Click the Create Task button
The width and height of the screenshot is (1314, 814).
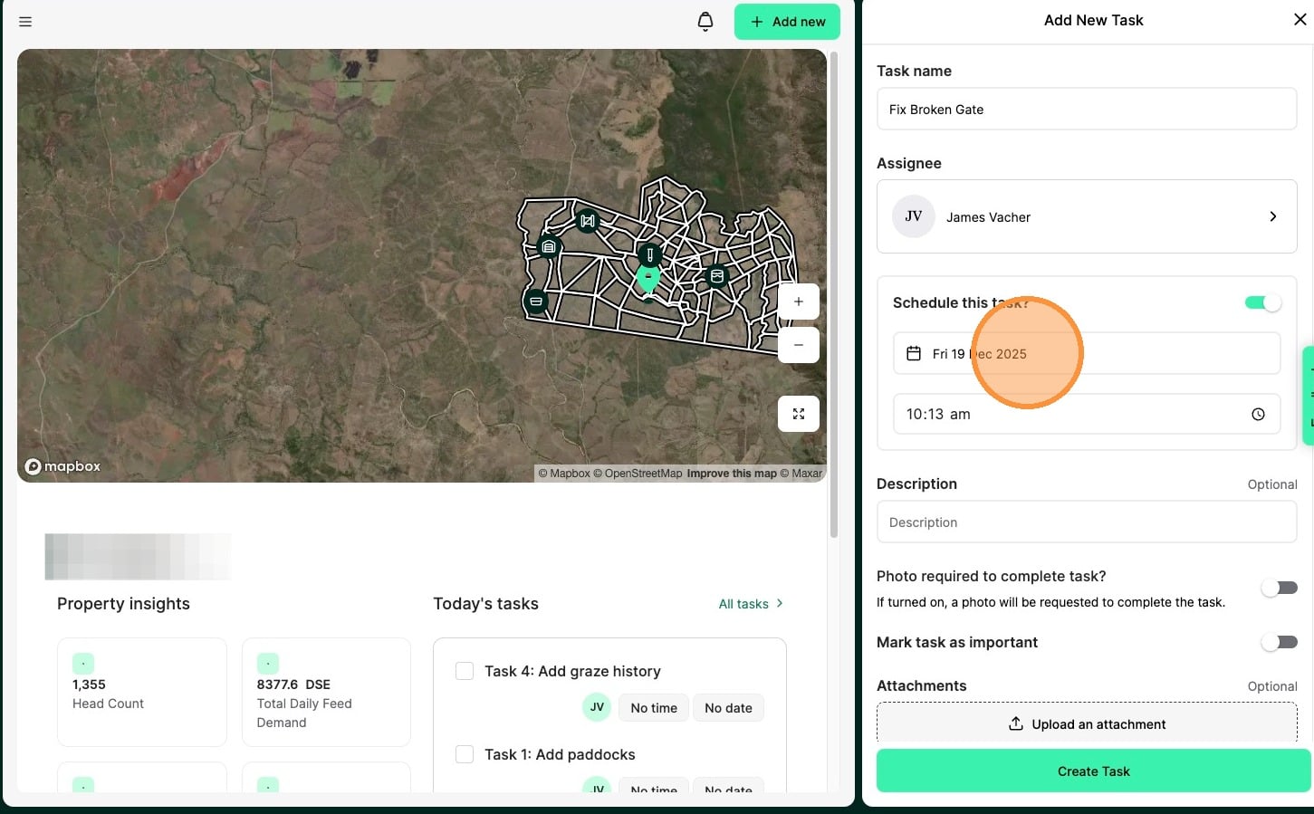pos(1093,771)
